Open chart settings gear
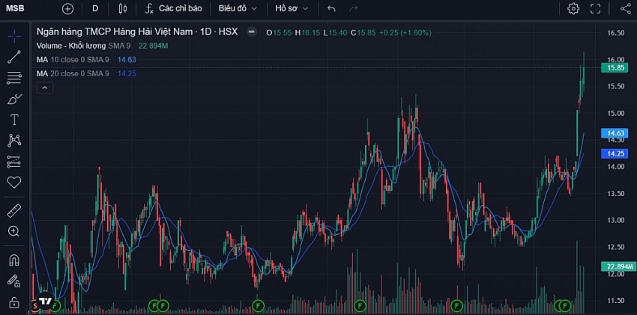The height and width of the screenshot is (315, 637). click(573, 8)
